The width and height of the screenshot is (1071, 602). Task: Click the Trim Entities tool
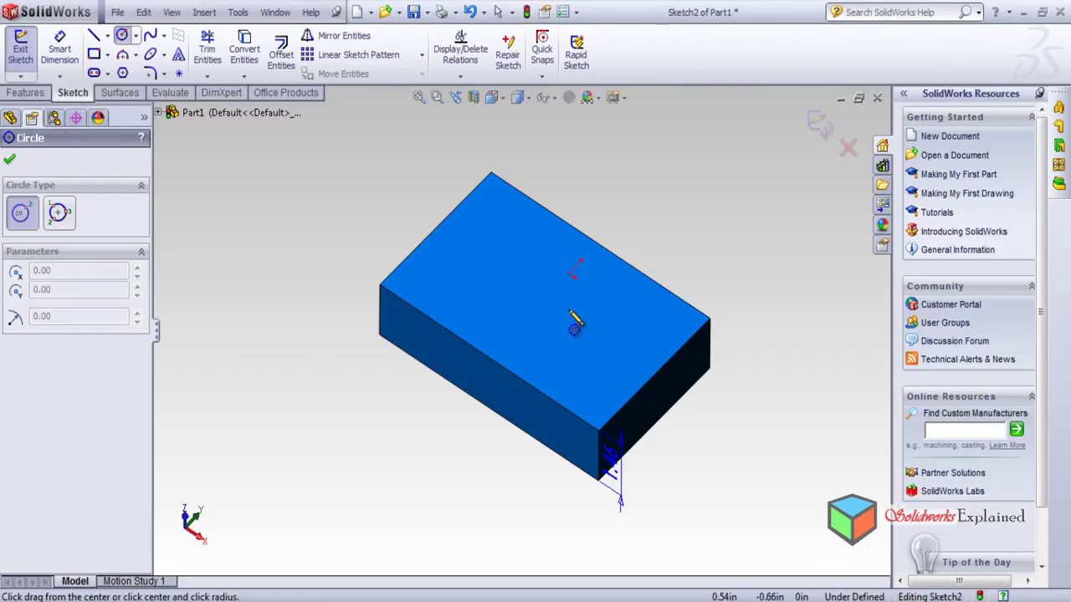coord(208,48)
